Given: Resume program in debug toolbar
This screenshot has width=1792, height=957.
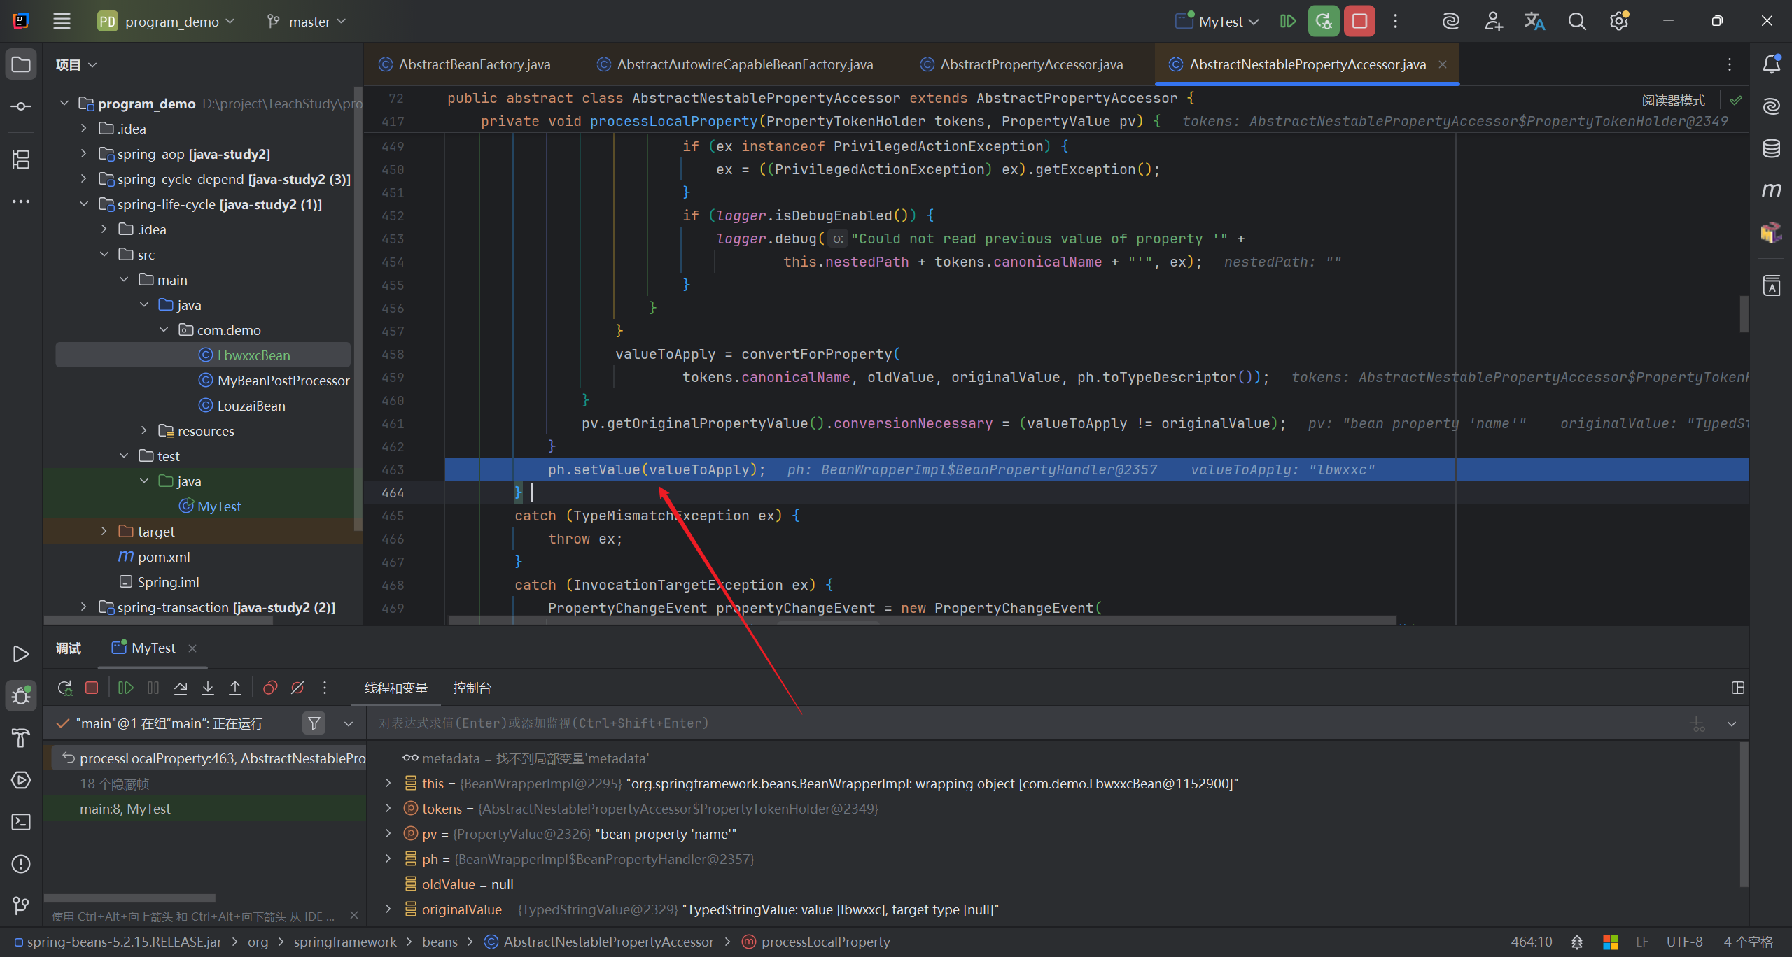Looking at the screenshot, I should pyautogui.click(x=126, y=688).
